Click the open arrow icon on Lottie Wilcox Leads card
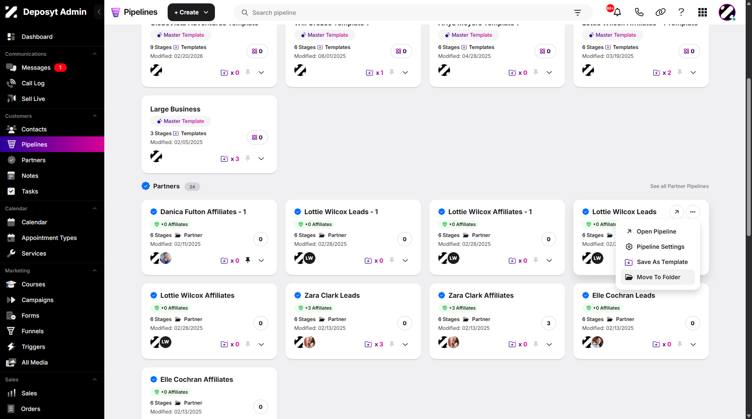Screen dimensions: 752x419 (677, 212)
